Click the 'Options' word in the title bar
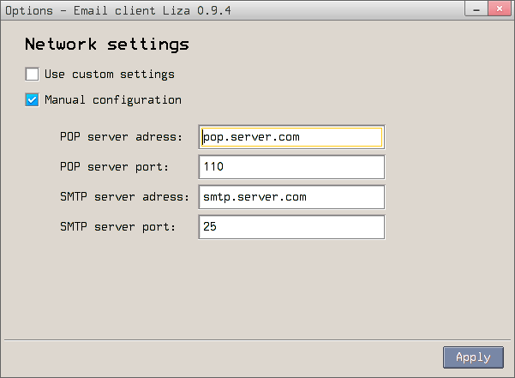The image size is (515, 378). pyautogui.click(x=28, y=10)
